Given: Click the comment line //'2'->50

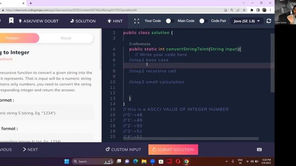Looking at the screenshot, I should click(133, 126).
